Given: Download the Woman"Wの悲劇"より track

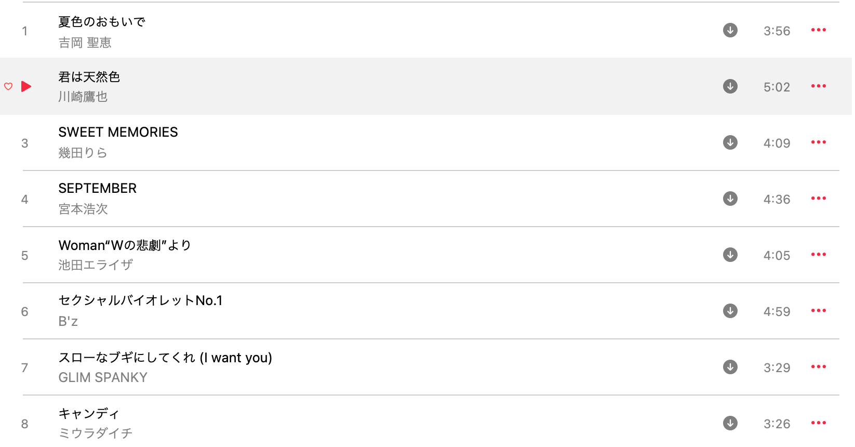Looking at the screenshot, I should (730, 255).
